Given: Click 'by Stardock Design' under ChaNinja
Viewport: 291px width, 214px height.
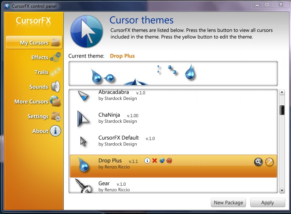Looking at the screenshot, I should 118,121.
